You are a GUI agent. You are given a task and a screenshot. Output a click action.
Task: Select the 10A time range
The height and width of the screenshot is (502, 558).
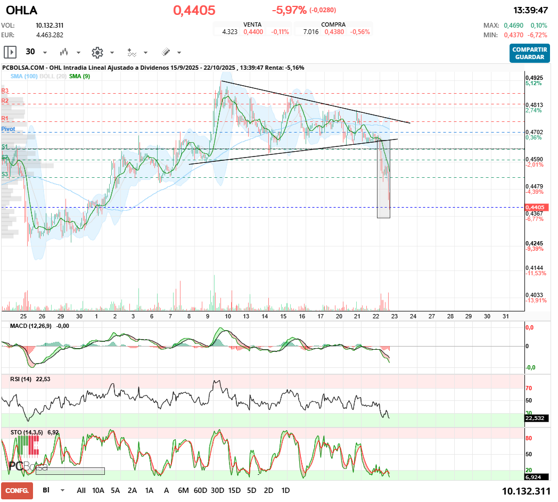[x=98, y=490]
